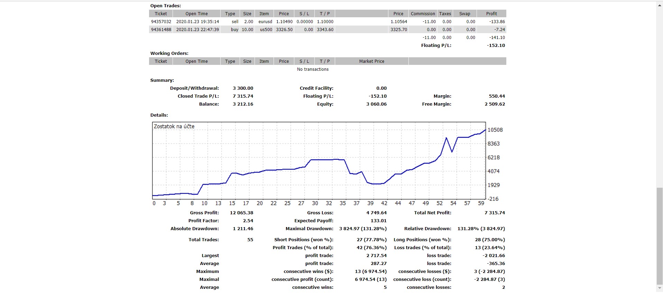Click the Total Net Profit value

(x=495, y=213)
